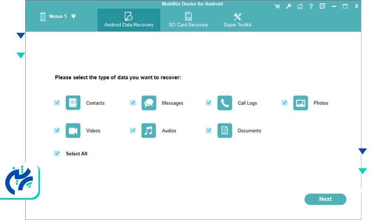Image resolution: width=387 pixels, height=220 pixels.
Task: Click the Documents page icon
Action: pyautogui.click(x=225, y=130)
